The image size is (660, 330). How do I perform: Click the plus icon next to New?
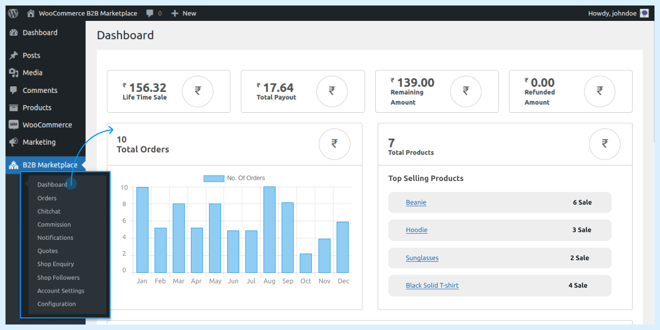(175, 13)
